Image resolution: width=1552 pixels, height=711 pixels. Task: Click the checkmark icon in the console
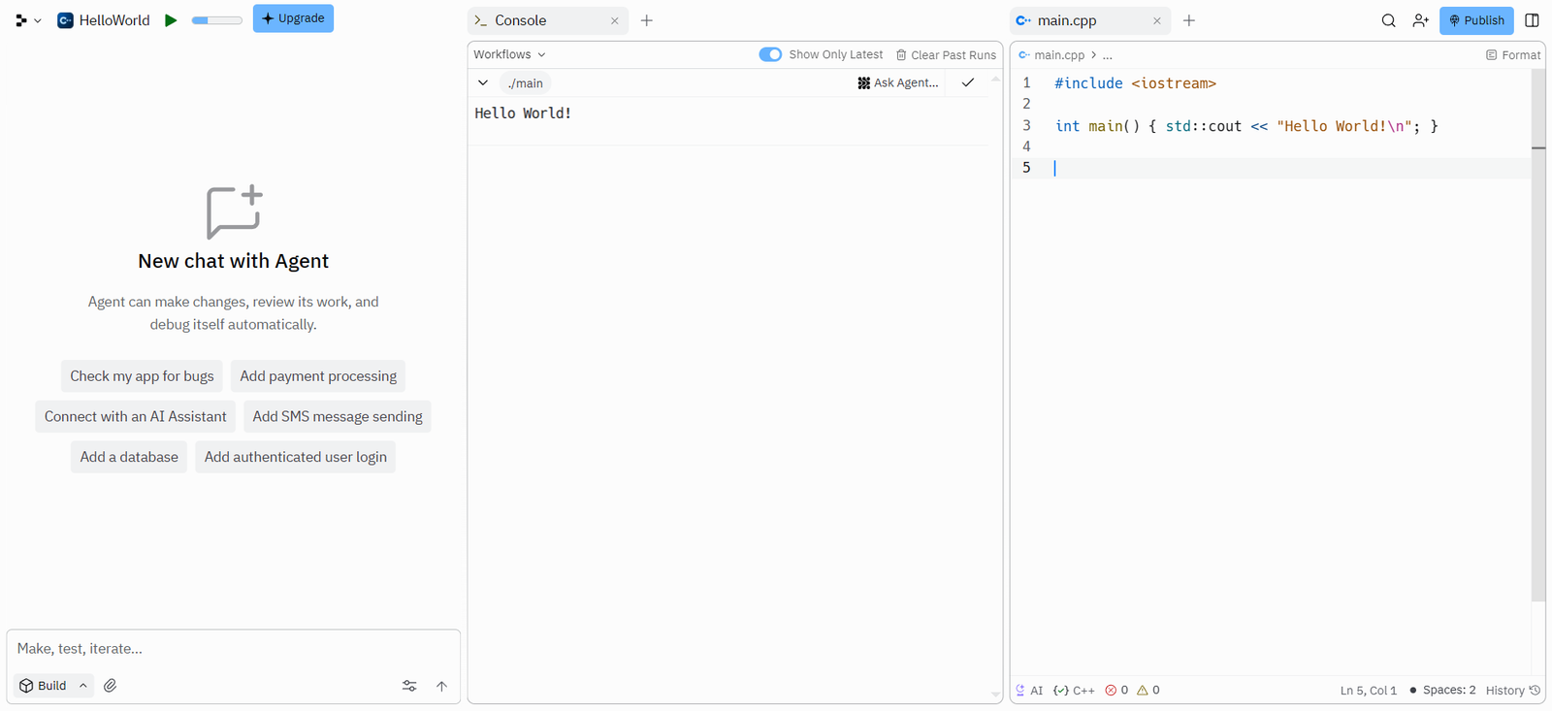(967, 83)
